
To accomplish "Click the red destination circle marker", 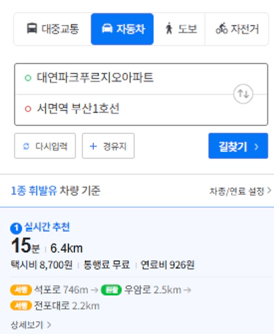I will point(28,109).
